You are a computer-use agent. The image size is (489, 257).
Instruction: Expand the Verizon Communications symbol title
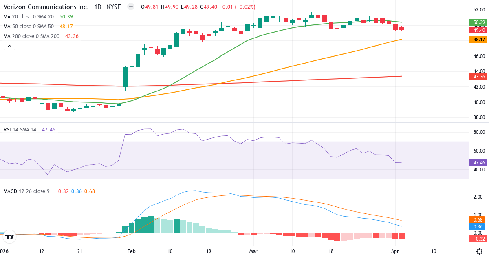tap(46, 7)
